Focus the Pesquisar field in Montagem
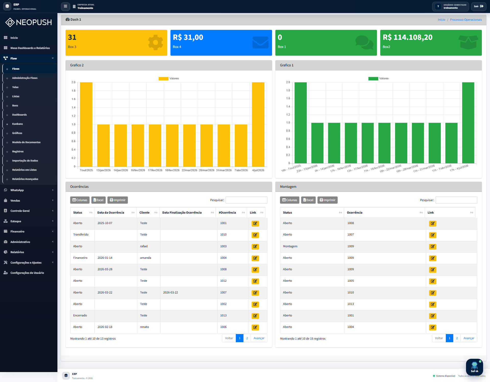The image size is (490, 382). [x=456, y=200]
